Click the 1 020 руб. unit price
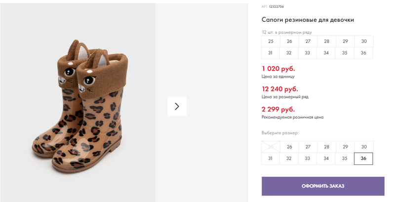 [278, 69]
